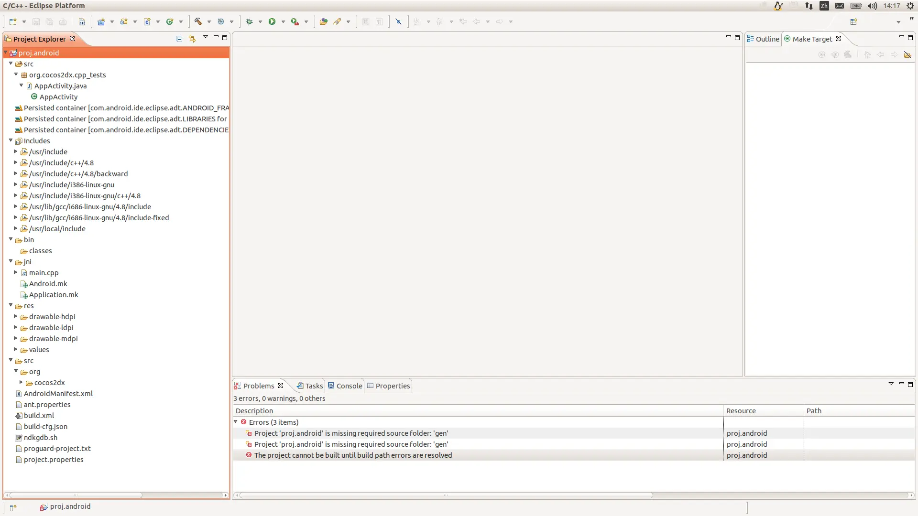
Task: Switch to the Outline tab
Action: [x=763, y=39]
